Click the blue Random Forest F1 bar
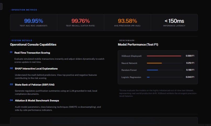This screenshot has width=211, height=126. point(152,70)
